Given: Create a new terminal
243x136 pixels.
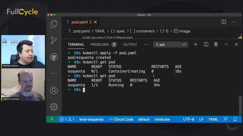Looking at the screenshot, I should 196,45.
